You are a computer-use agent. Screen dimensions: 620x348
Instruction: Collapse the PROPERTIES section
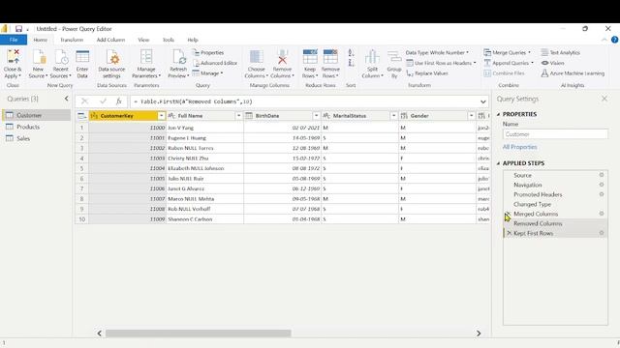(498, 114)
